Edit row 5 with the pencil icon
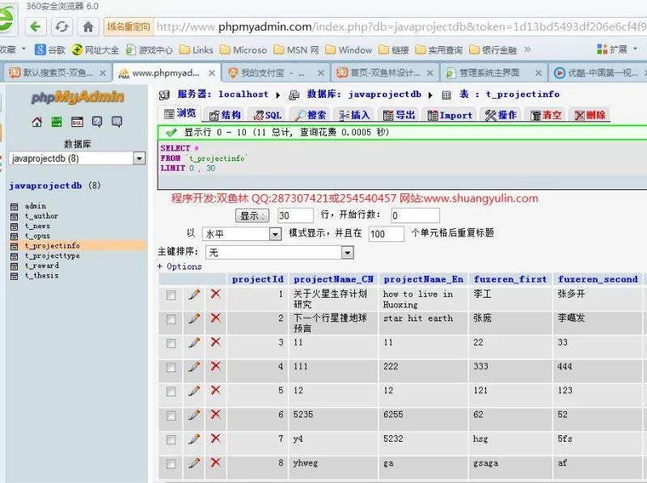 pos(194,391)
